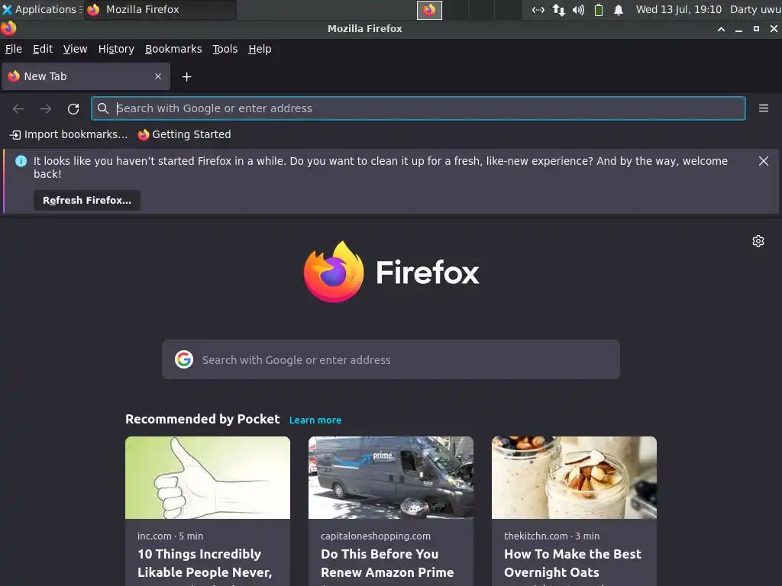
Task: Click the Refresh Firefox button
Action: (x=87, y=201)
